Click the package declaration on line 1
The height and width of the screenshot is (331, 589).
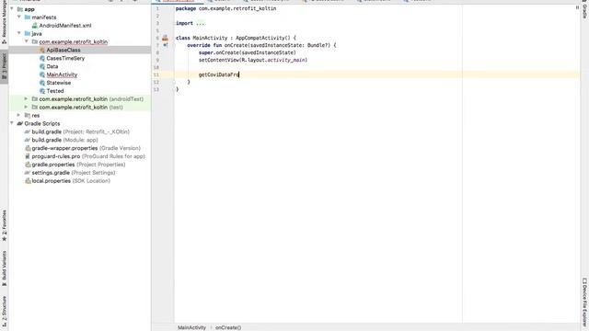coord(225,8)
